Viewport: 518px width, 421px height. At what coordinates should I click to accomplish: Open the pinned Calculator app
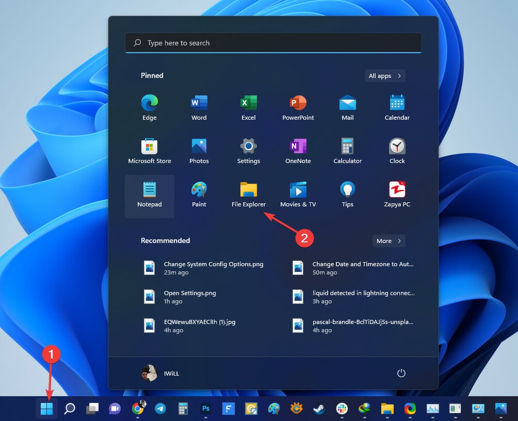click(x=348, y=151)
